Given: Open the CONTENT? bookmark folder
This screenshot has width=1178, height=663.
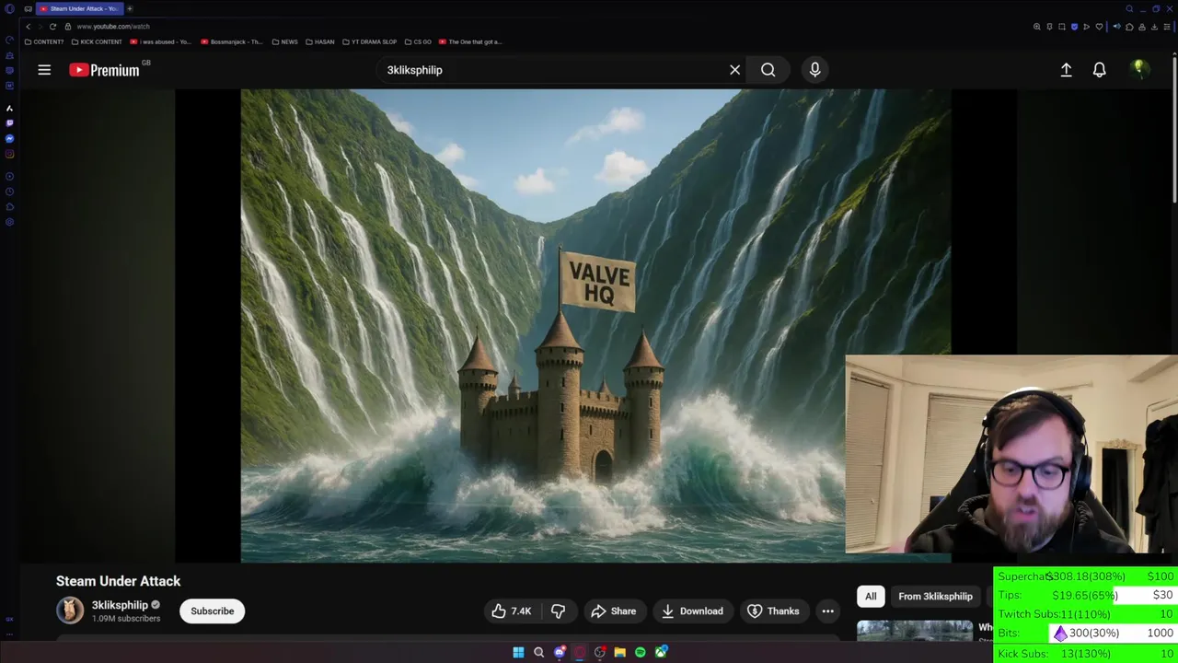Looking at the screenshot, I should click(x=44, y=41).
